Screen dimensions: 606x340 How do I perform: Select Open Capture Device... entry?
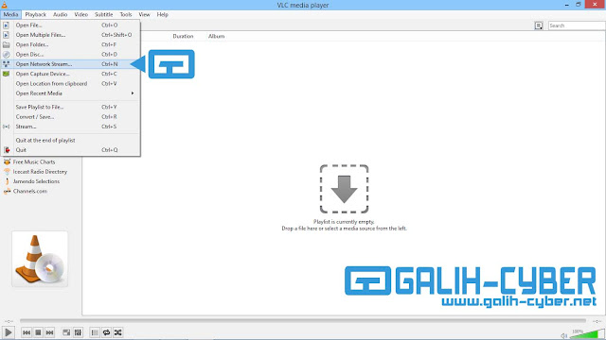pyautogui.click(x=70, y=74)
